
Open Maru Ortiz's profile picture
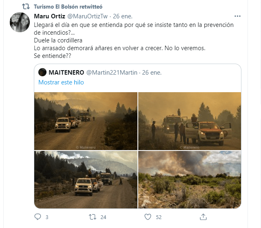click(x=20, y=22)
